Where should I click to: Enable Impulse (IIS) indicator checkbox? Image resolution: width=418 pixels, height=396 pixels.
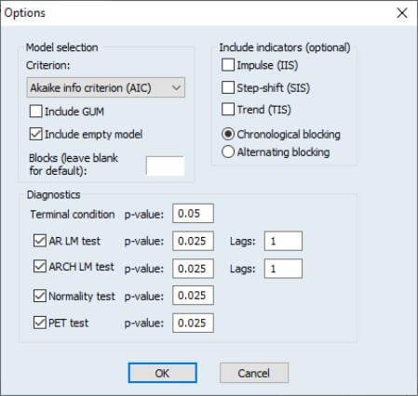point(228,65)
